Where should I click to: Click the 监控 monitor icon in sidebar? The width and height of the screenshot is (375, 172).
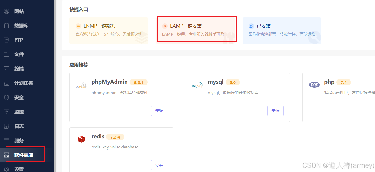(x=7, y=112)
